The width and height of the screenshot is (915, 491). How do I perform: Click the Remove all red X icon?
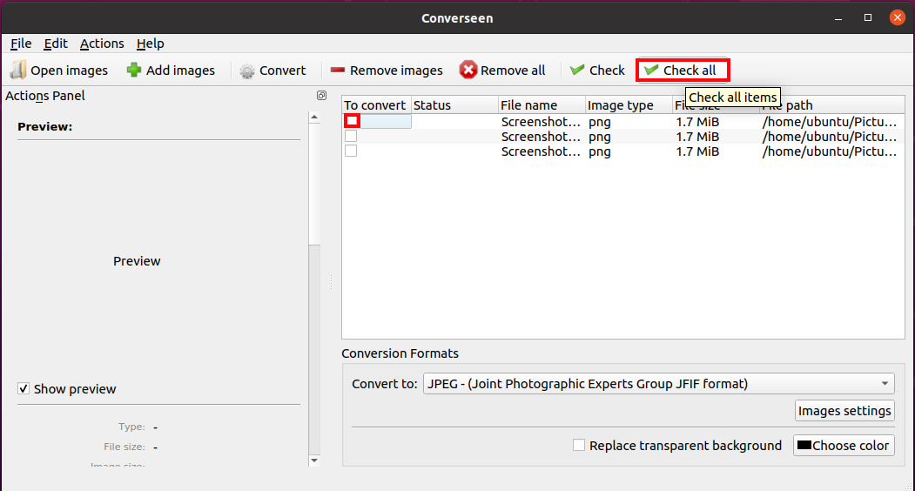[468, 70]
